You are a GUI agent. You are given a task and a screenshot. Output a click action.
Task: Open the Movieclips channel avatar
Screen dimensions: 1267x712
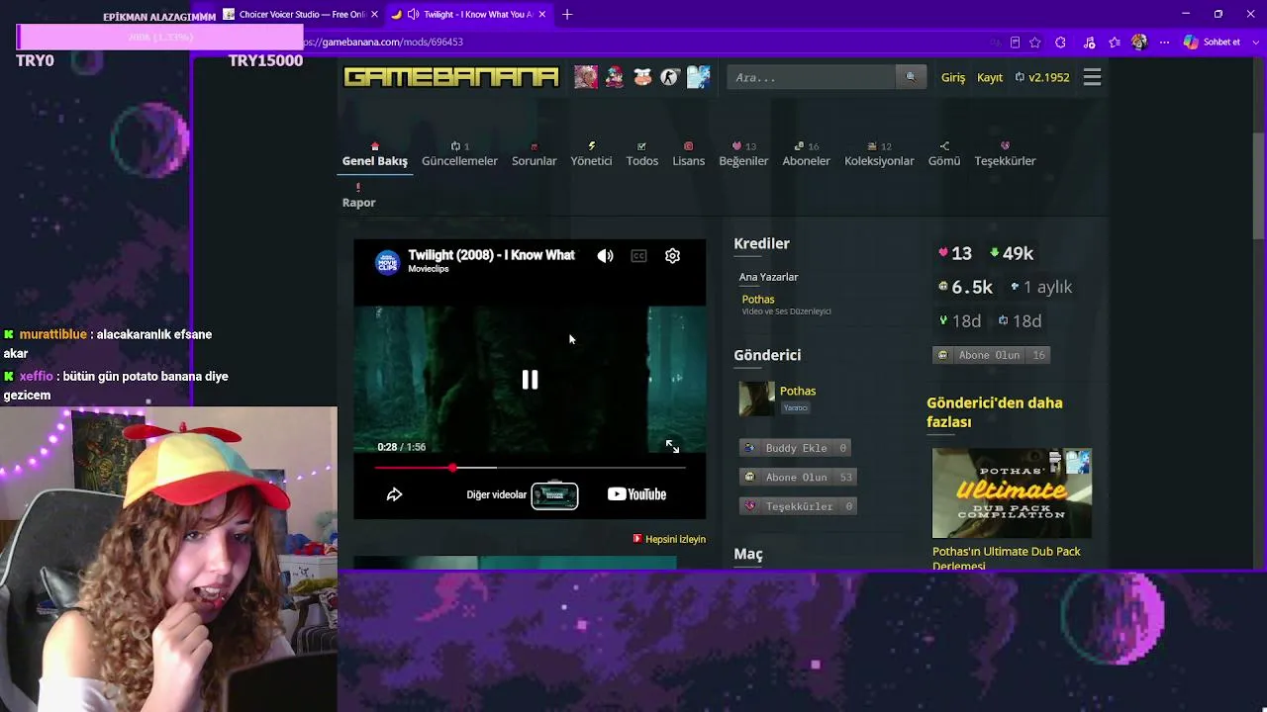point(387,261)
